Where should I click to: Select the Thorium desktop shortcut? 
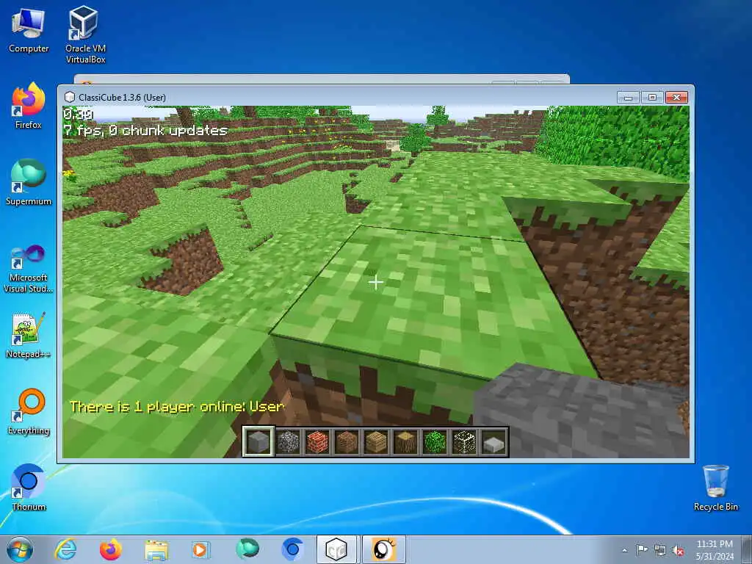click(x=29, y=488)
